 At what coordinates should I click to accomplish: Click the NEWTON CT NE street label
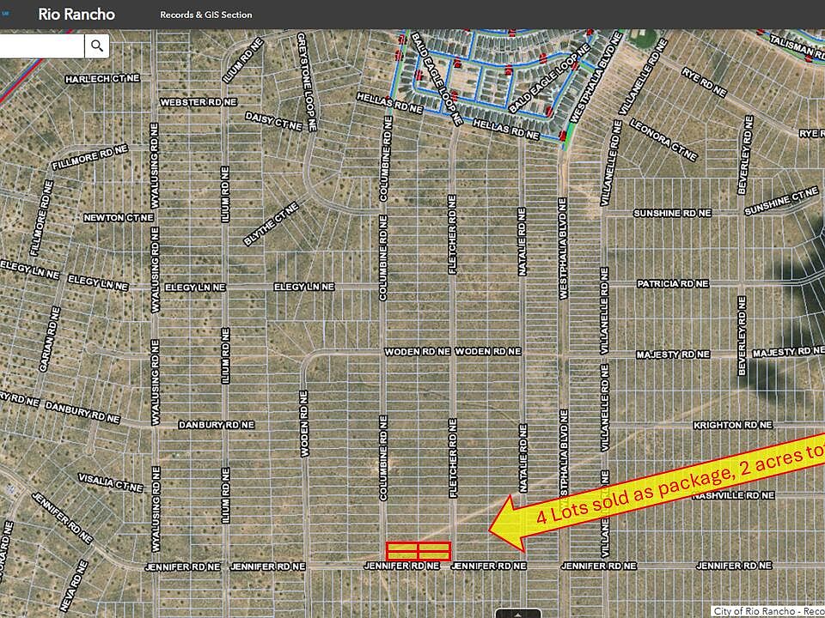click(x=119, y=217)
